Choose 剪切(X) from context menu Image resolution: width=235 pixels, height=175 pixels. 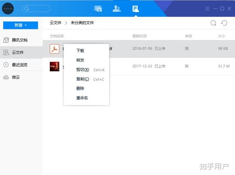point(86,70)
